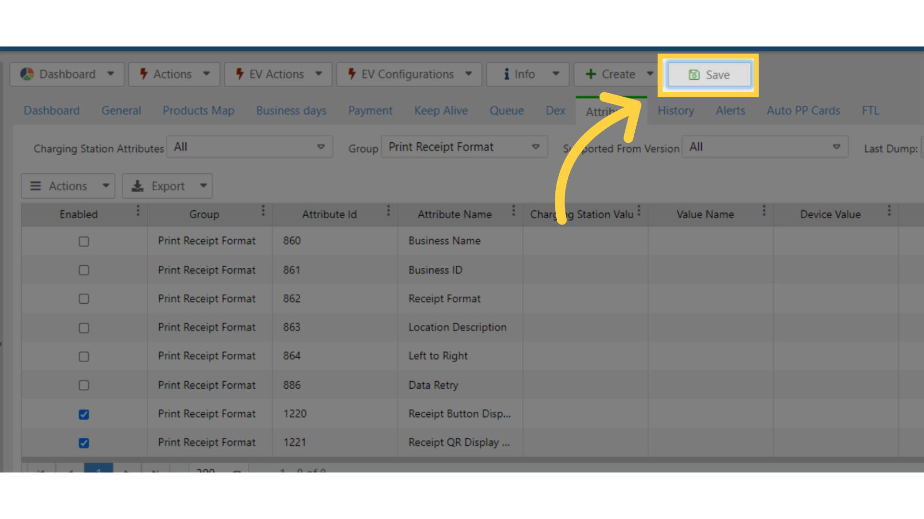Image resolution: width=924 pixels, height=519 pixels.
Task: Expand the Charging Station Attributes dropdown
Action: [250, 147]
